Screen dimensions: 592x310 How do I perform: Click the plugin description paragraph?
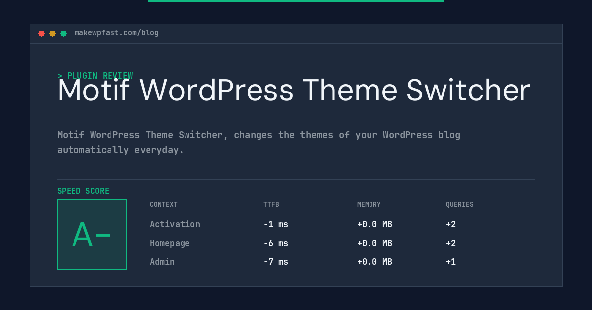259,142
